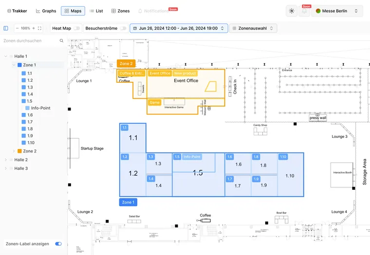The height and width of the screenshot is (255, 370).
Task: Zoom in with the plus icon
Action: click(x=34, y=28)
